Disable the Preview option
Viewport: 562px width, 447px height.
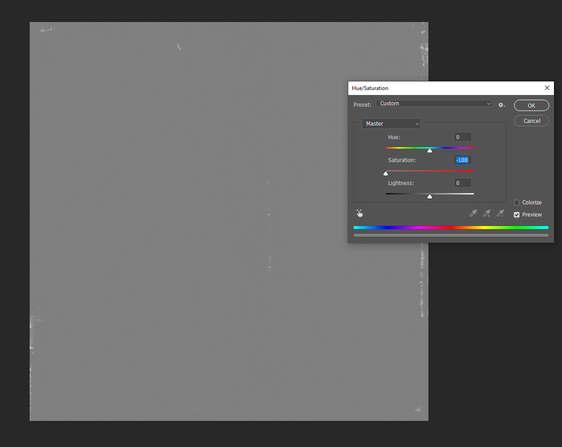[x=517, y=215]
